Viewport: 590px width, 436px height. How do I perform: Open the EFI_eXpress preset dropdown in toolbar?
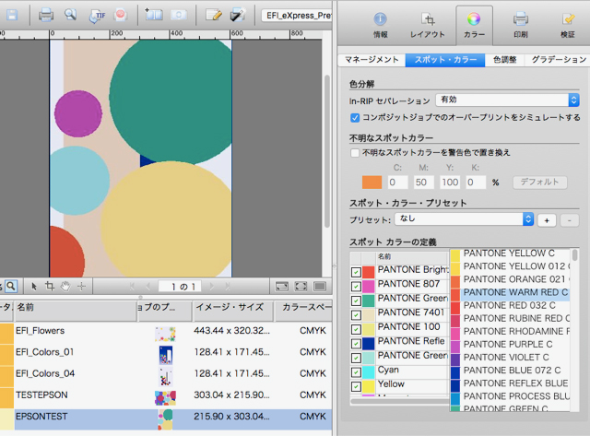click(x=297, y=16)
